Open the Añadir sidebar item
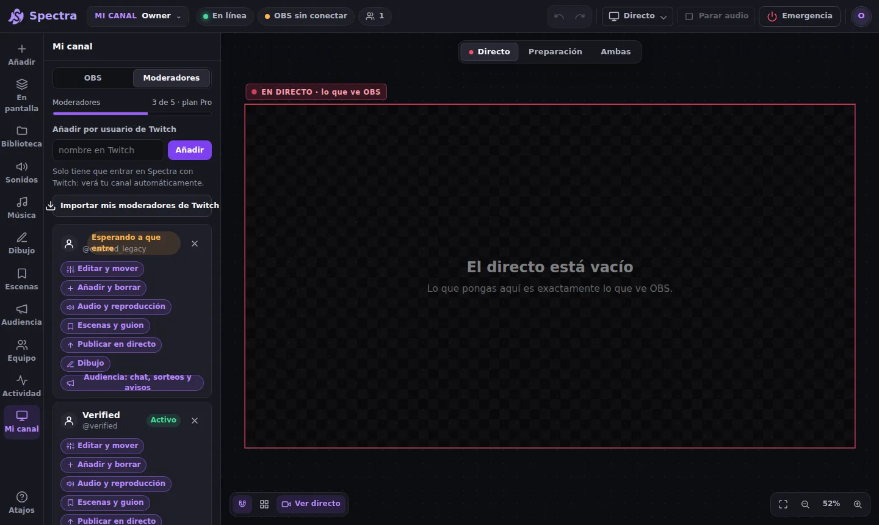The image size is (879, 525). (x=21, y=55)
